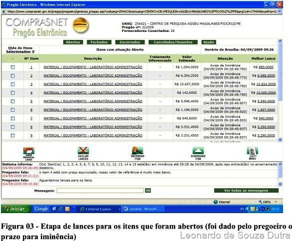Click the Comprasnet gold seal logo

pyautogui.click(x=81, y=25)
